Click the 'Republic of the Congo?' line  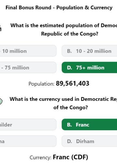tap(70, 34)
